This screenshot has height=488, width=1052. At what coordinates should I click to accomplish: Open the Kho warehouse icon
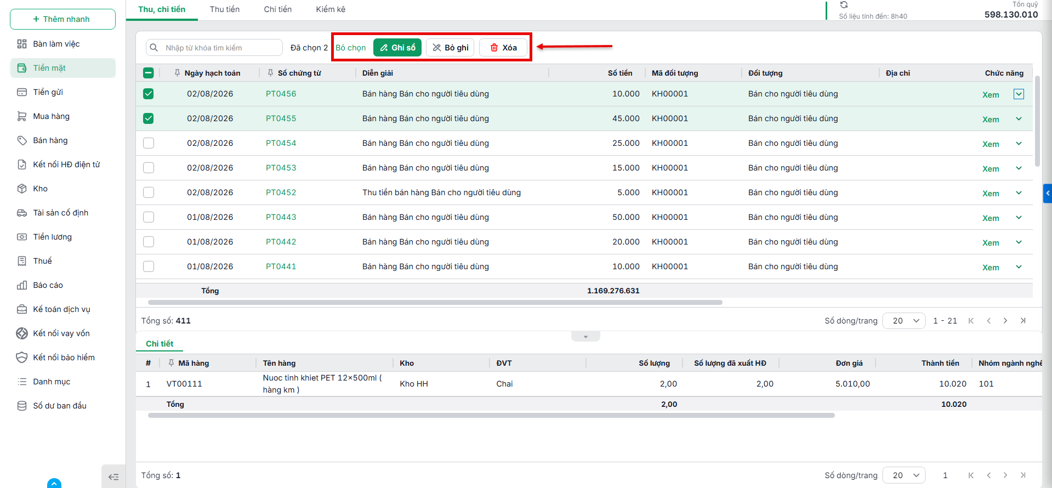point(22,189)
